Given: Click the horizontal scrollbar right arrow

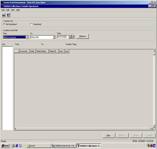Looking at the screenshot, I should coord(152,129).
